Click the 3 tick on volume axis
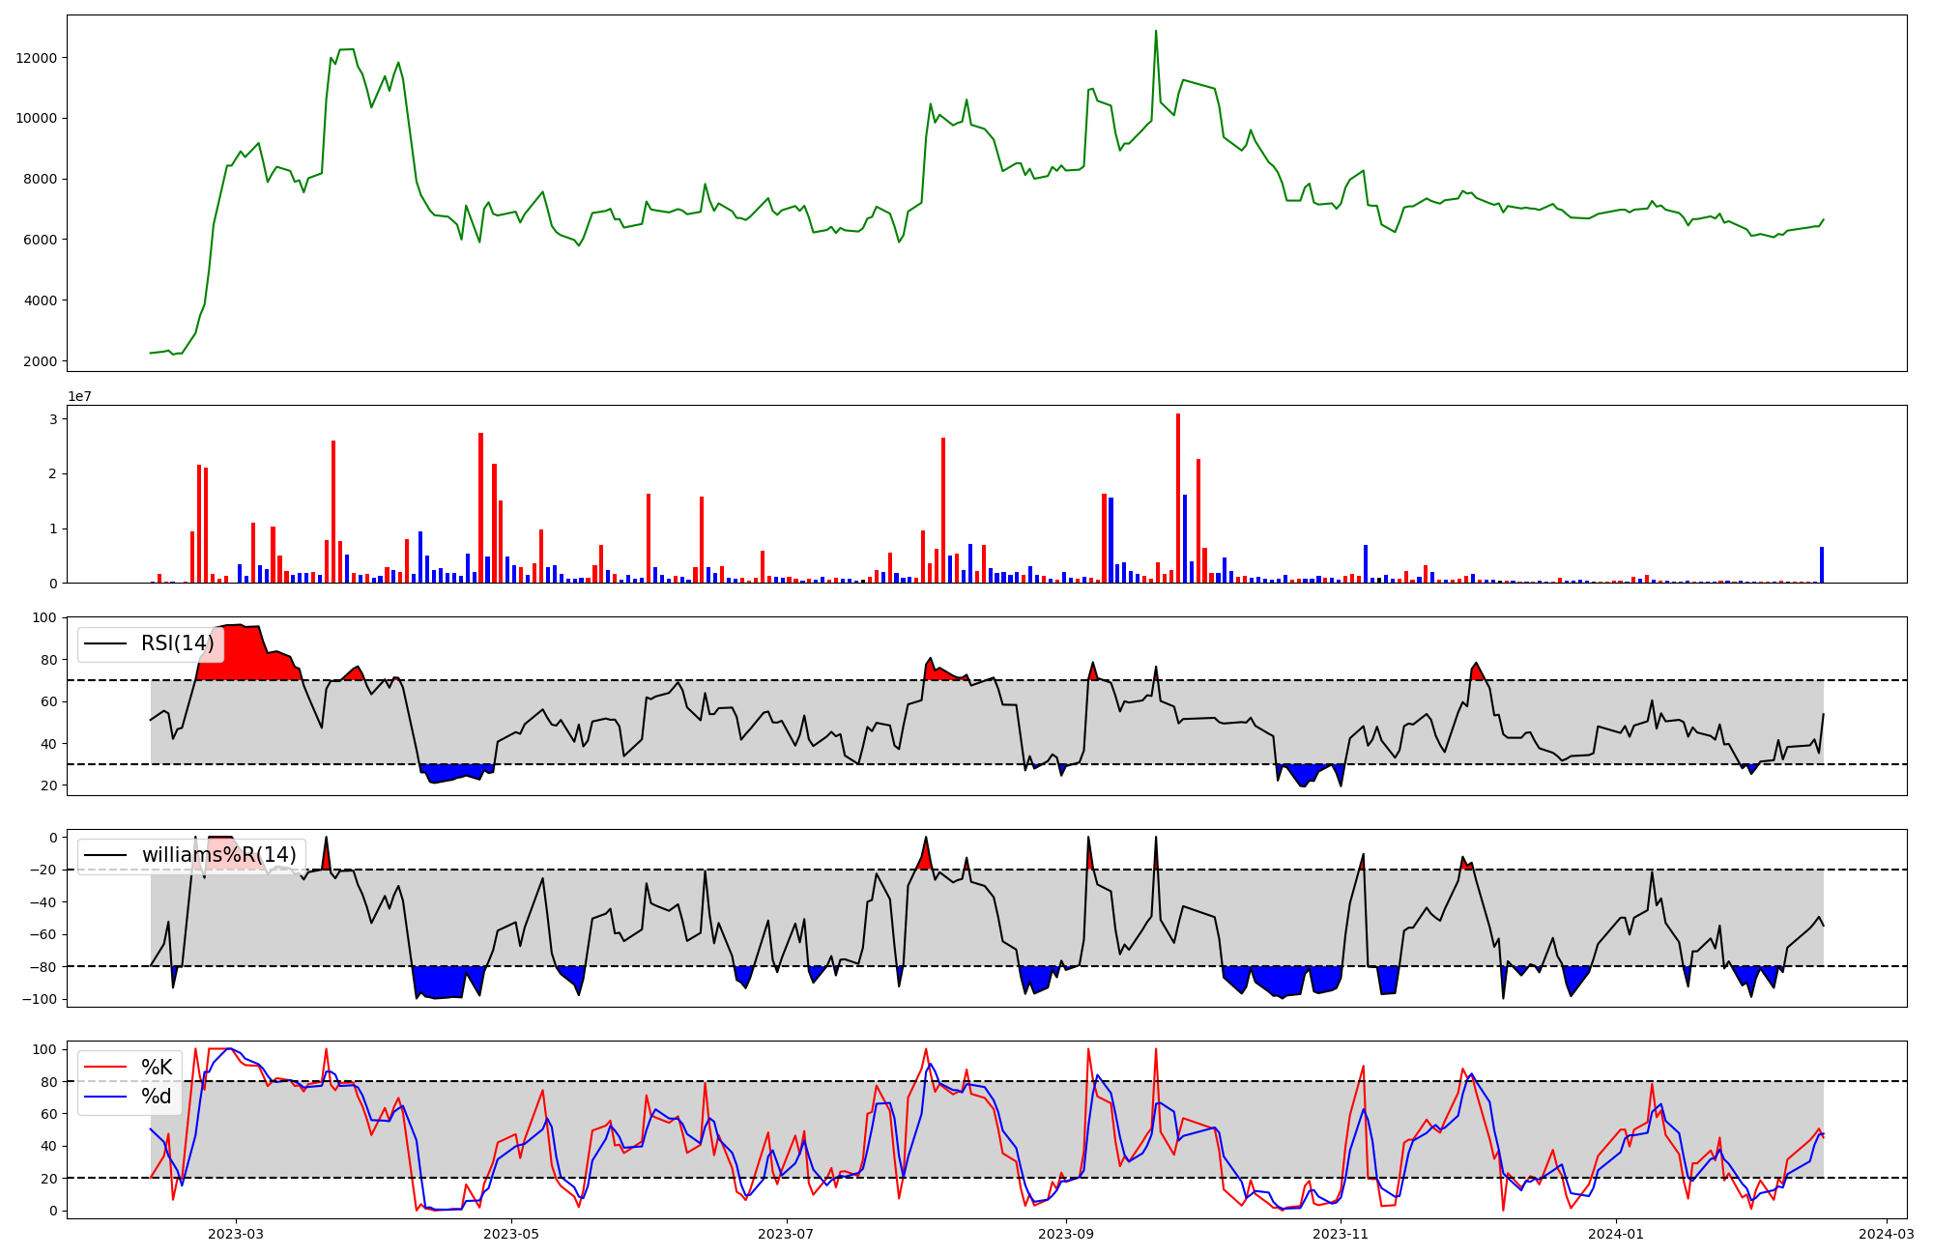Viewport: 1933px width, 1256px height. 53,419
